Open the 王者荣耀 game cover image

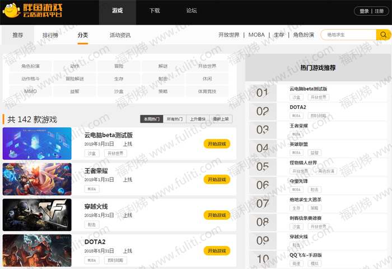(x=37, y=180)
